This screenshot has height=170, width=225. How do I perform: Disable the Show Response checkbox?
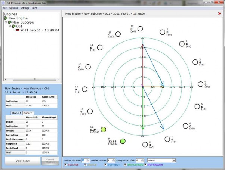(x=145, y=164)
